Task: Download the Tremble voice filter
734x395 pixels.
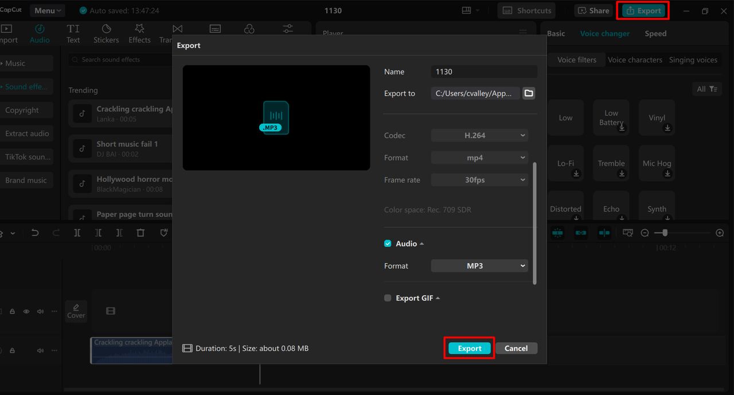Action: pos(622,174)
